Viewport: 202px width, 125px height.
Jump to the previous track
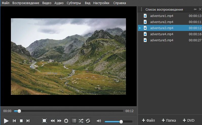[x=14, y=121]
